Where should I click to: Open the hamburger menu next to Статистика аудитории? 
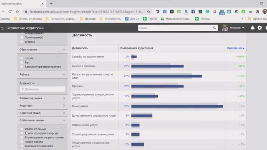pyautogui.click(x=3, y=28)
